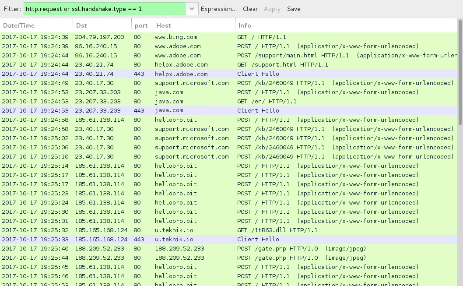Viewport: 463px width, 286px height.
Task: Select the POST /support/main.html packet row
Action: (228, 55)
